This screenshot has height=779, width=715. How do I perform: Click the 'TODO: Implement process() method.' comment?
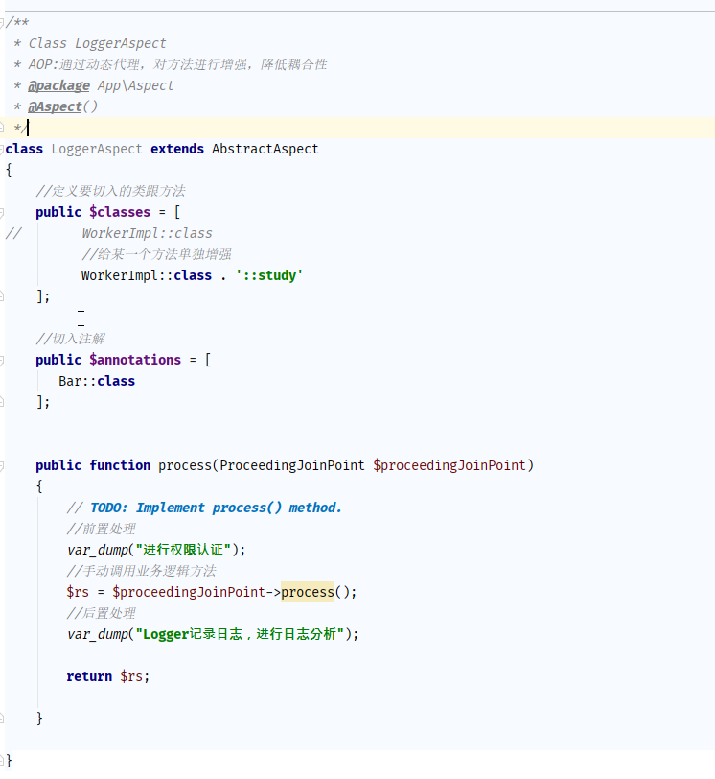[x=216, y=508]
